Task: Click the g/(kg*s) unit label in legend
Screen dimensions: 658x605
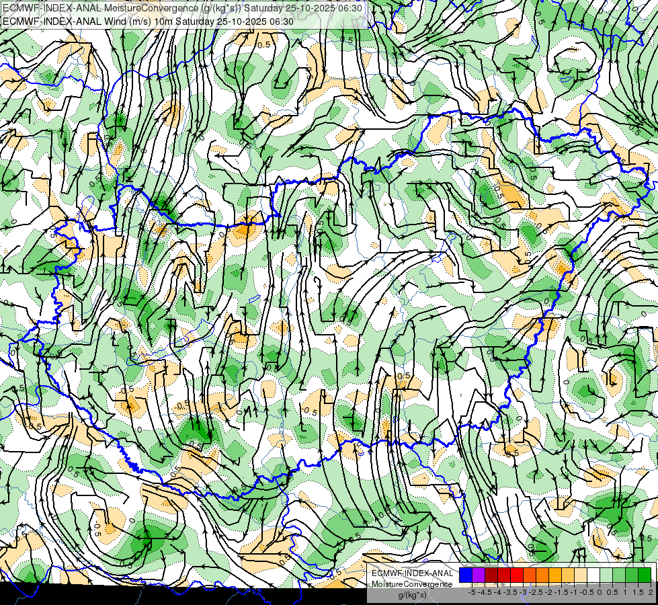Action: tap(412, 596)
